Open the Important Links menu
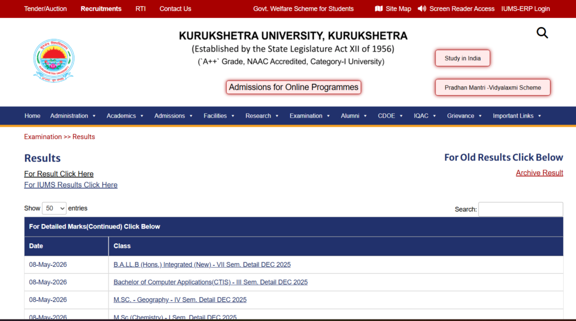The width and height of the screenshot is (576, 321). [x=517, y=116]
